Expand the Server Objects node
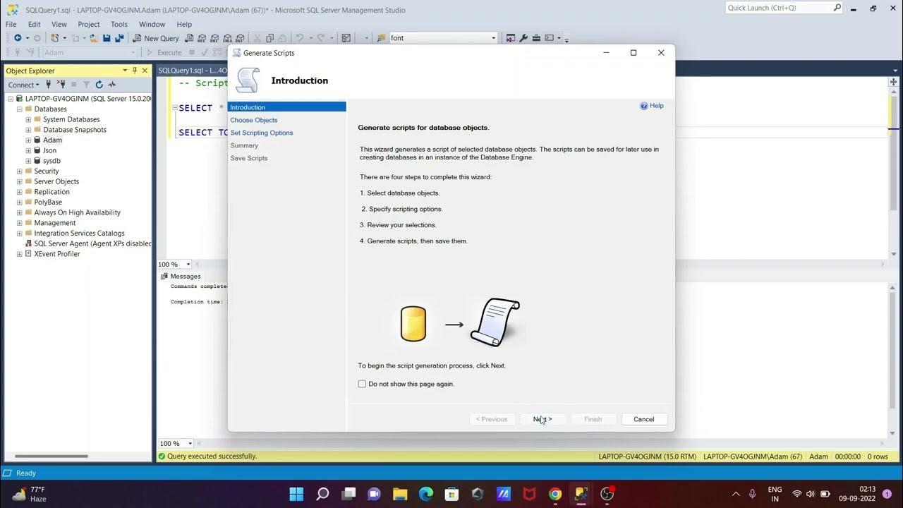Viewport: 903px width, 508px height. click(x=20, y=181)
